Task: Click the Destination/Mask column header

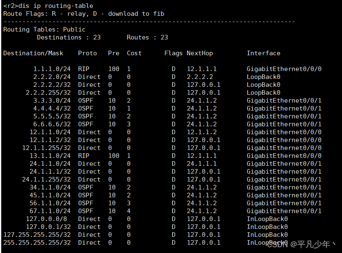Action: tap(33, 53)
